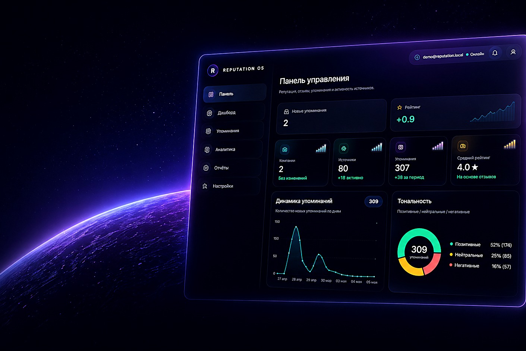Click the 04 мая axis label
Image resolution: width=526 pixels, height=351 pixels.
tap(356, 282)
